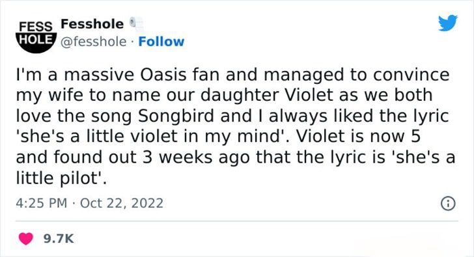Click the opening words 'I'm a massive'
This screenshot has width=474, height=257.
click(75, 75)
